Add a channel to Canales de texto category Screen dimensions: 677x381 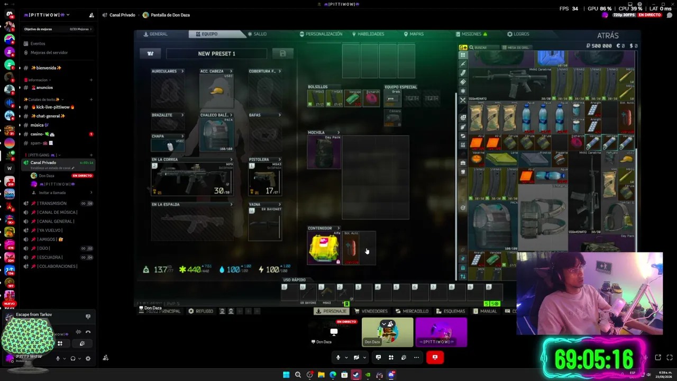click(x=91, y=99)
